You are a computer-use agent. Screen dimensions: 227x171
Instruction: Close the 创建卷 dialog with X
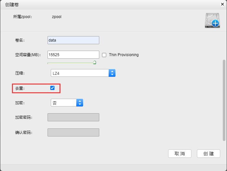(x=222, y=4)
